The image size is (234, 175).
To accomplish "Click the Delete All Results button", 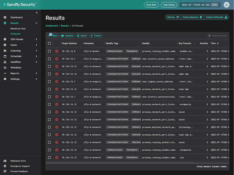I will 217,17.
